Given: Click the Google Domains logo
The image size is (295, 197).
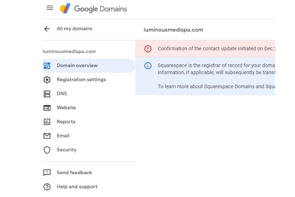Looking at the screenshot, I should (x=93, y=8).
